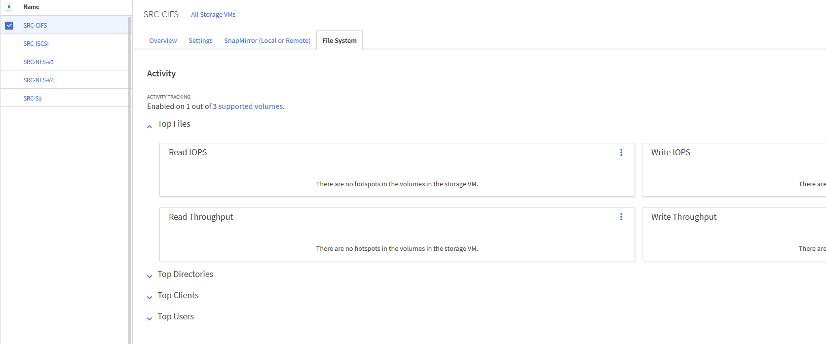The width and height of the screenshot is (826, 344).
Task: Expand the Top Directories section
Action: 150,276
